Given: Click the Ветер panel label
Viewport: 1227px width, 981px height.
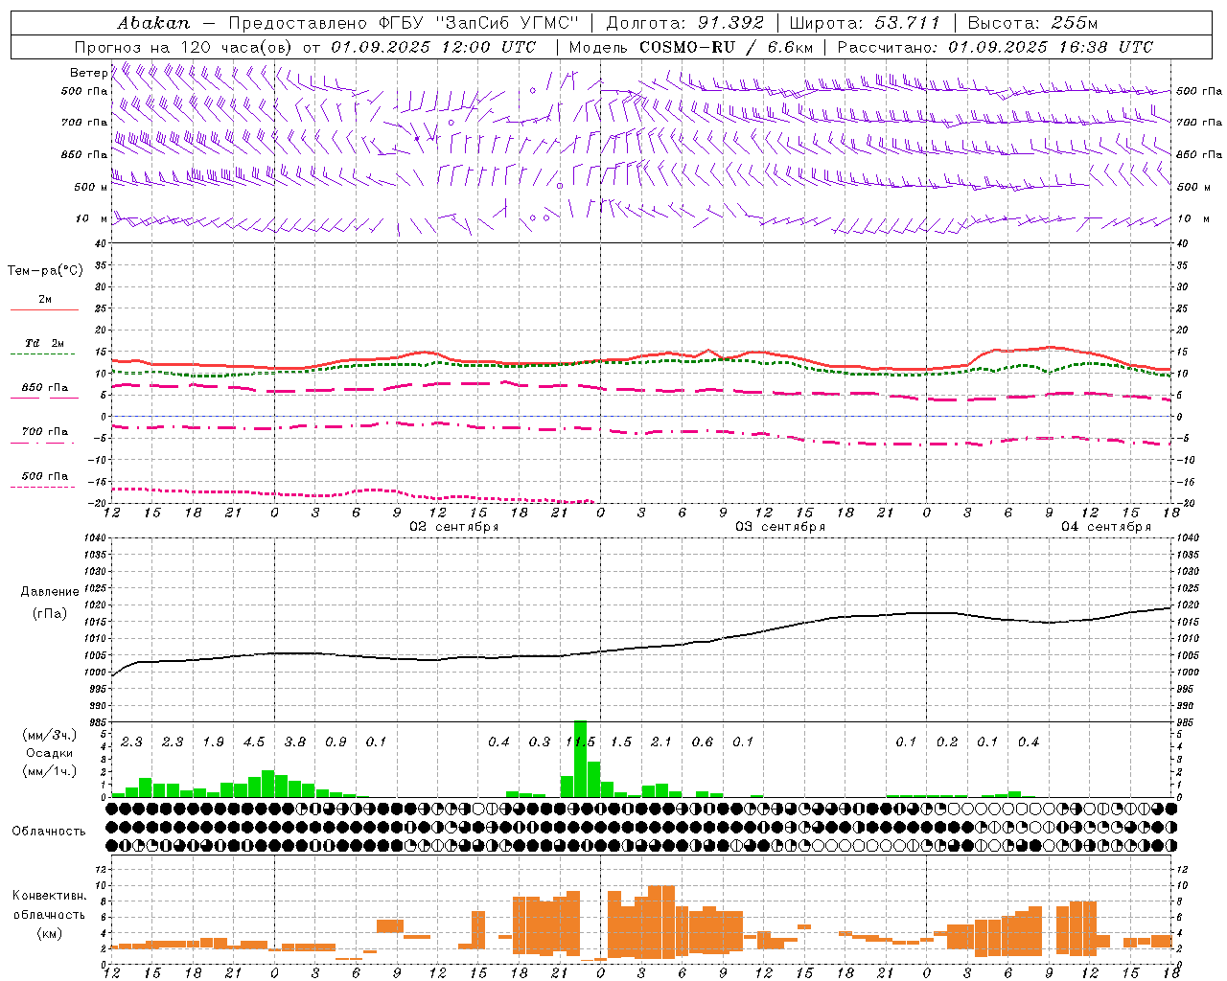Looking at the screenshot, I should pos(89,73).
